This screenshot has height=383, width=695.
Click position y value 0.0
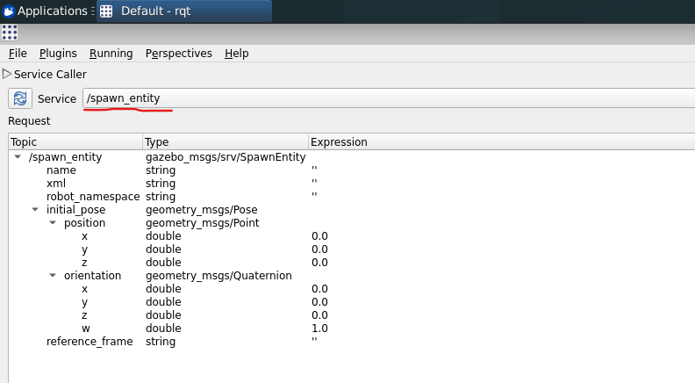click(x=319, y=249)
